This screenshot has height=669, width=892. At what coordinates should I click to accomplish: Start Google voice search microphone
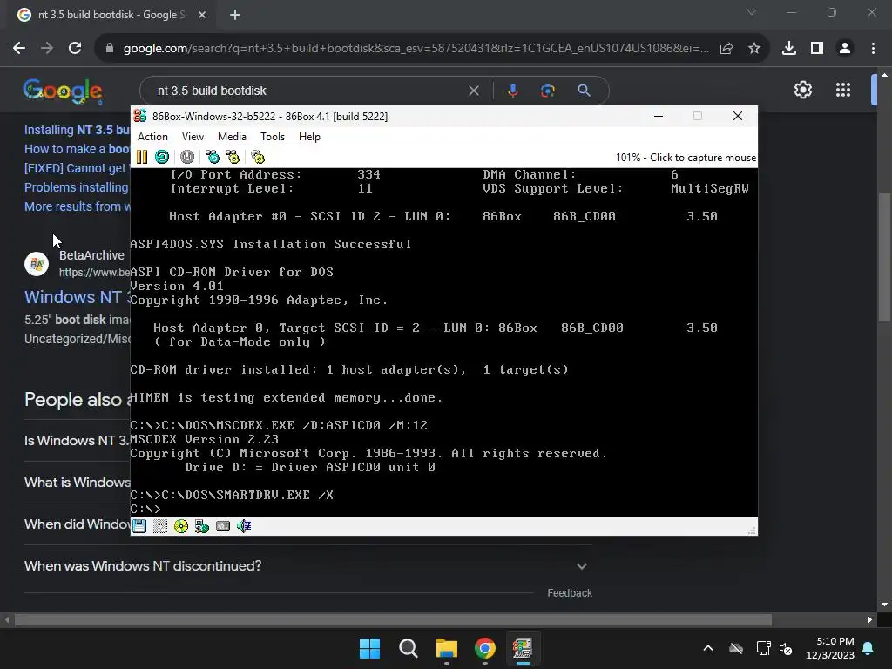512,91
